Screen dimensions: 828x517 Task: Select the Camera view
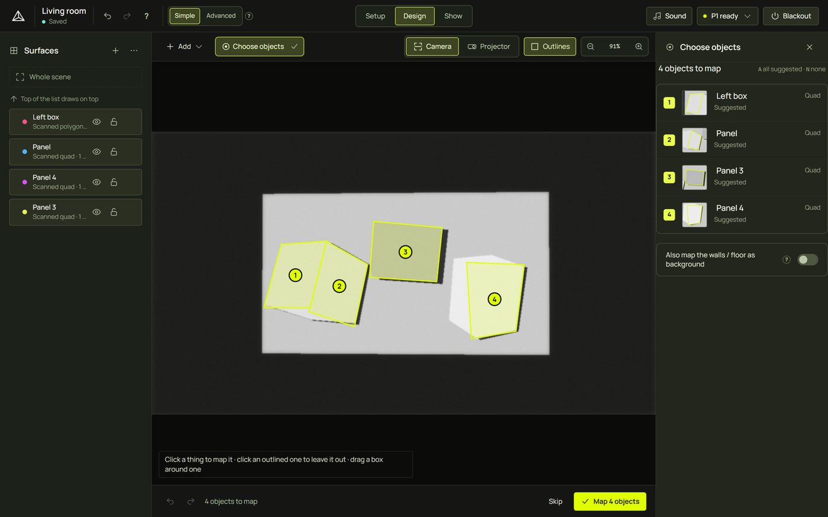pos(432,47)
